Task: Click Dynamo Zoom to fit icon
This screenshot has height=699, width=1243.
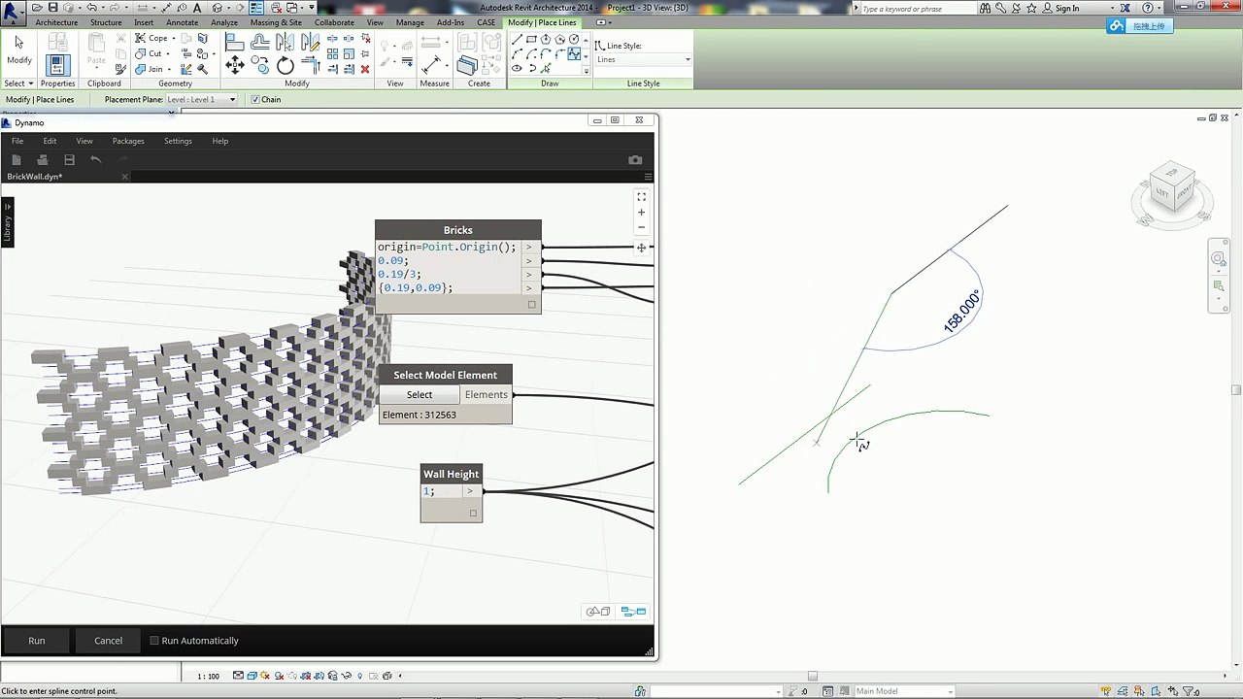Action: [x=641, y=197]
